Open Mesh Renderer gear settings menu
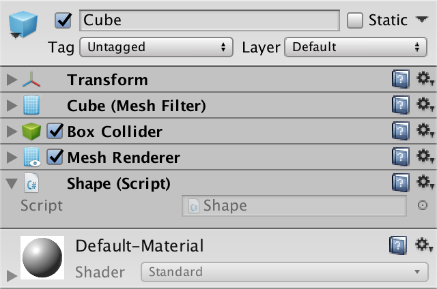437x289 pixels. 425,156
